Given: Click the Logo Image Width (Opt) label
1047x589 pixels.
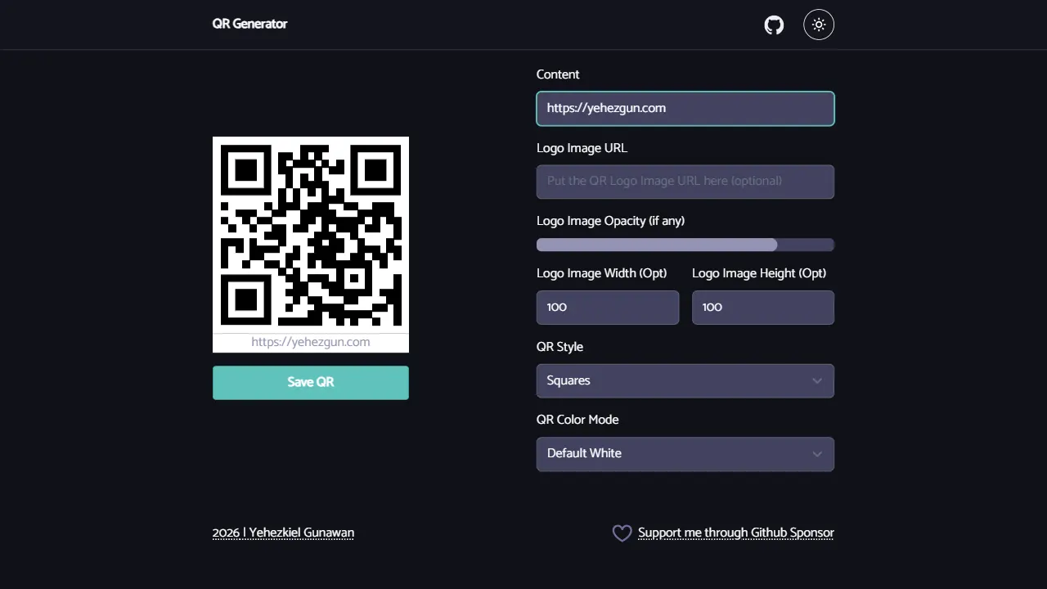Looking at the screenshot, I should 601,273.
